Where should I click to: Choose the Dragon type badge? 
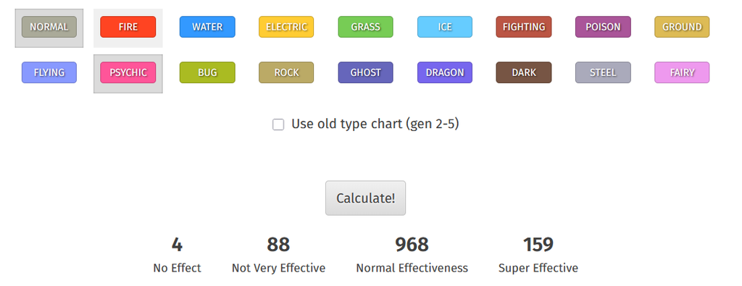(445, 73)
